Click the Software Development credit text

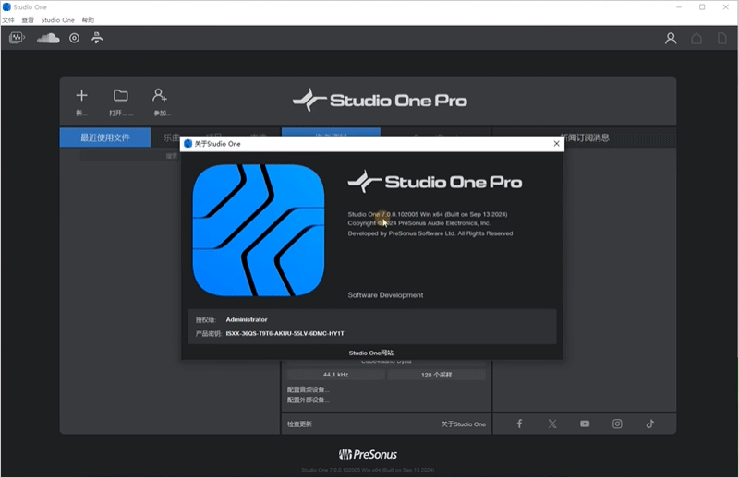pyautogui.click(x=385, y=294)
